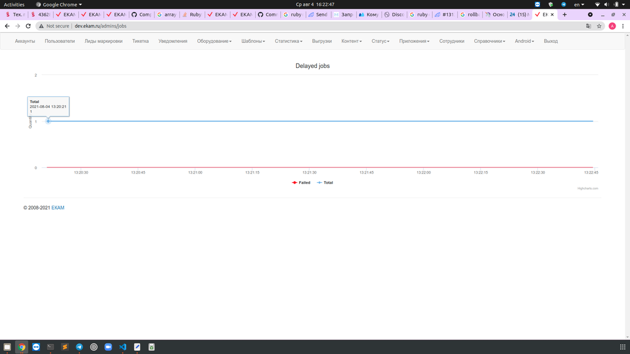The image size is (630, 354).
Task: Bookmark this page with the star icon
Action: click(x=599, y=26)
